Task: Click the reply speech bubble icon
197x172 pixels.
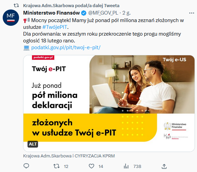Action: tap(26, 166)
